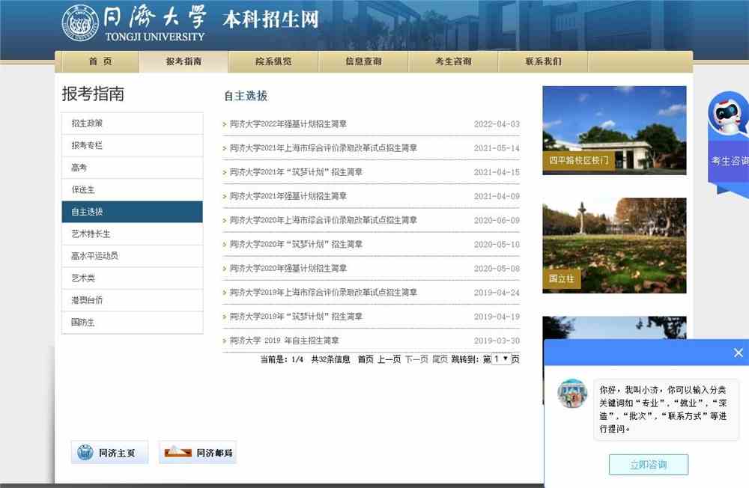
Task: Open the 信息查询 navigation tab
Action: 363,61
